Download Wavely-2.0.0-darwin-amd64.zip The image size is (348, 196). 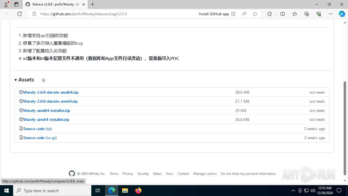pos(51,92)
